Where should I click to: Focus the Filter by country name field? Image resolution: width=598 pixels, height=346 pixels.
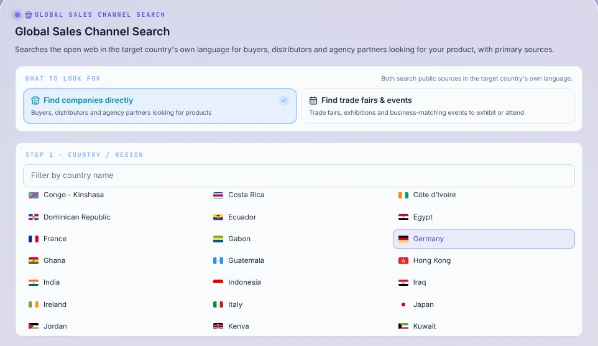[298, 175]
